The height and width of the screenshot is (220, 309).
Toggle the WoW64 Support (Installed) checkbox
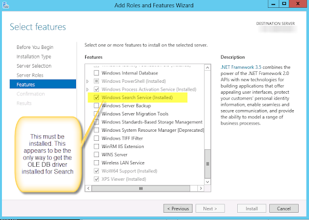tap(97, 171)
